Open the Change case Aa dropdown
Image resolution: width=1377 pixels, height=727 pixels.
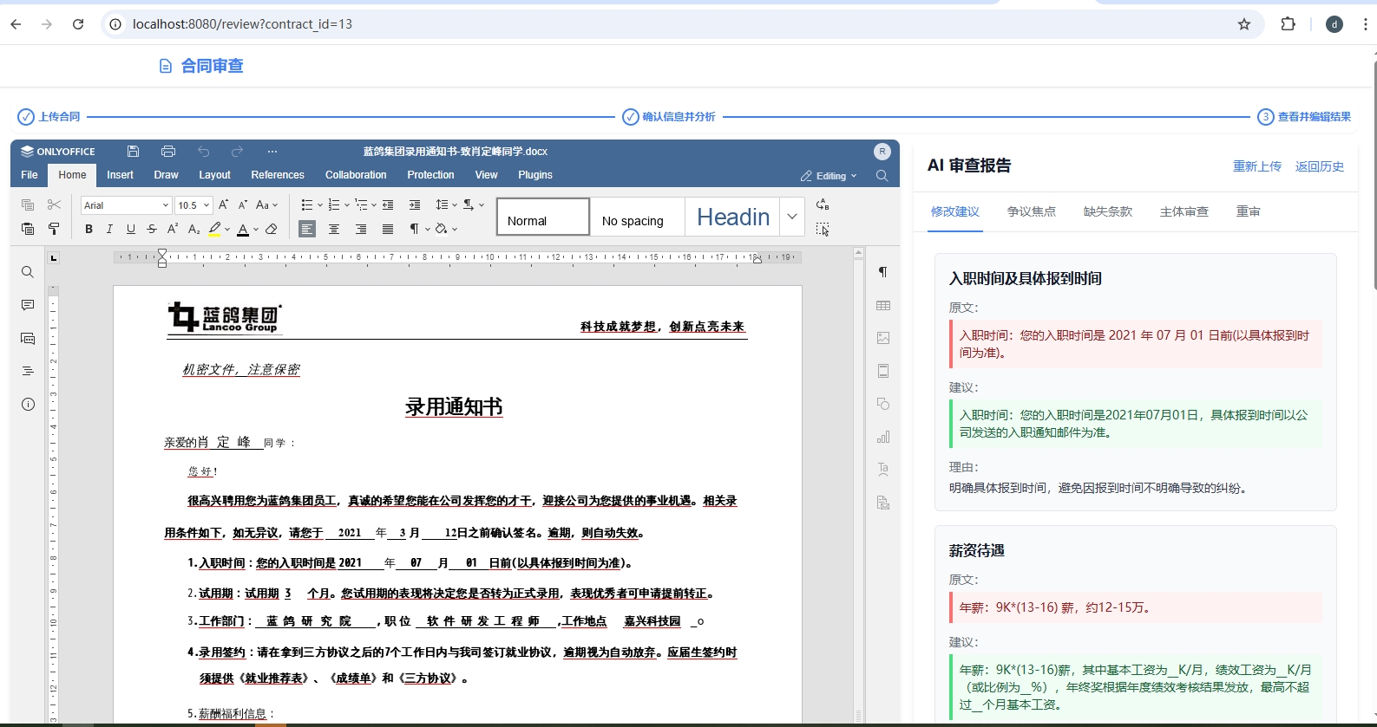(267, 205)
